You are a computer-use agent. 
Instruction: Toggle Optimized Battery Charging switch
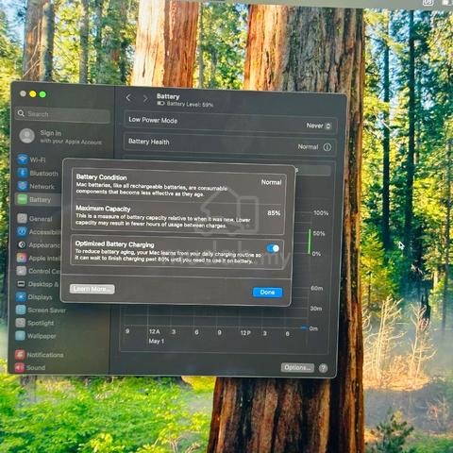(x=273, y=248)
